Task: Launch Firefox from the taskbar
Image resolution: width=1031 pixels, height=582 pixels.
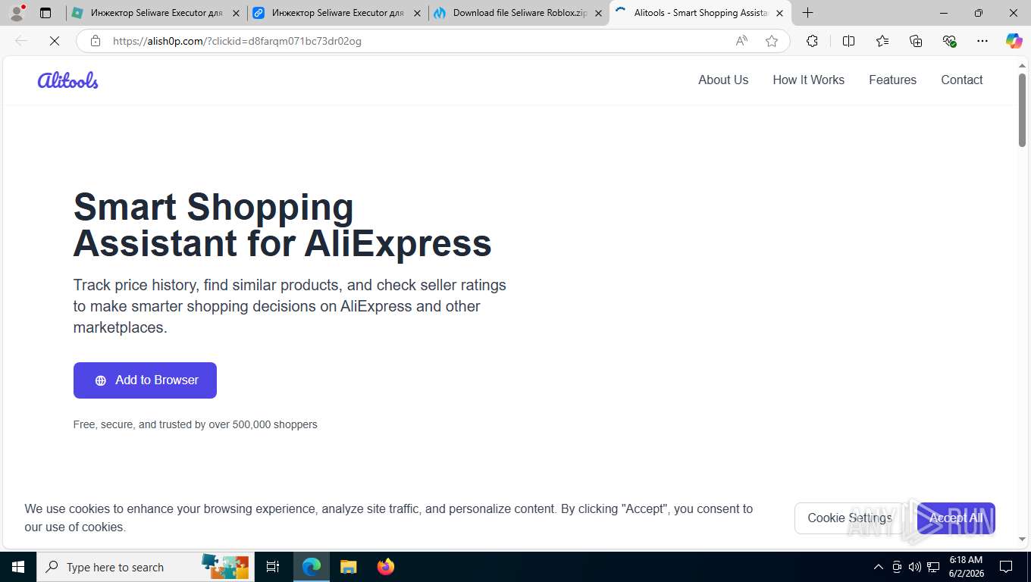Action: pyautogui.click(x=385, y=567)
